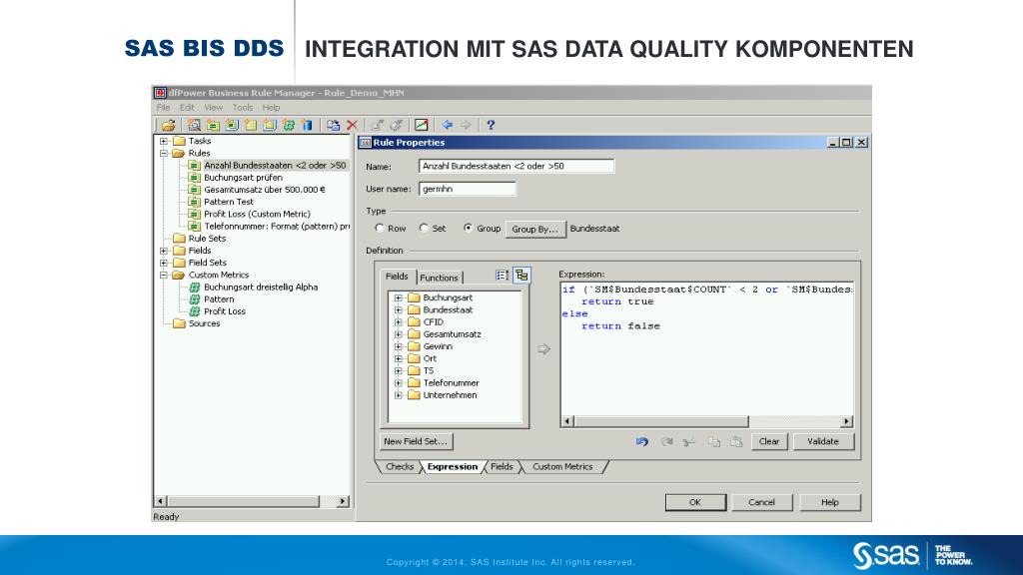Viewport: 1023px width, 575px height.
Task: Expand the Telefonnummer field folder
Action: click(x=398, y=383)
